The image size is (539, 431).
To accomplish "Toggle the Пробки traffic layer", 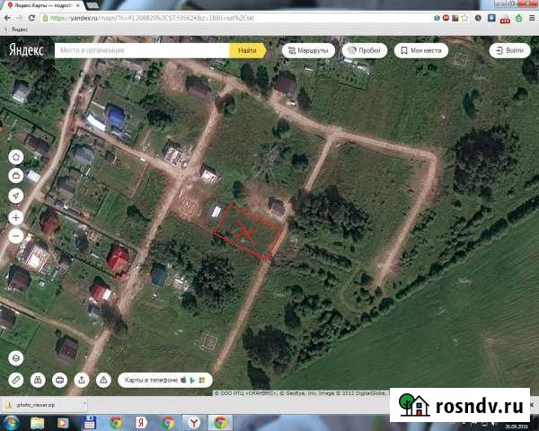I will [365, 50].
